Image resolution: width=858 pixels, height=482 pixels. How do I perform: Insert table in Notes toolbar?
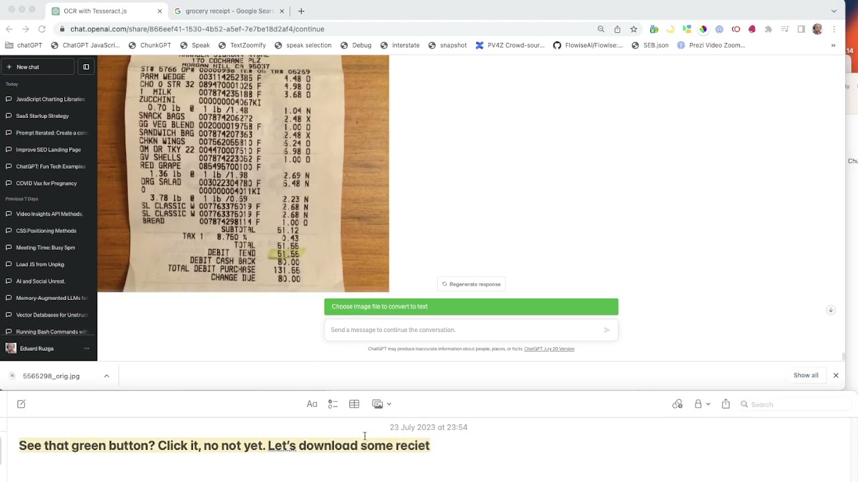(x=354, y=404)
